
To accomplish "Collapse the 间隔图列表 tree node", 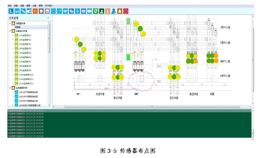I will click(10, 23).
